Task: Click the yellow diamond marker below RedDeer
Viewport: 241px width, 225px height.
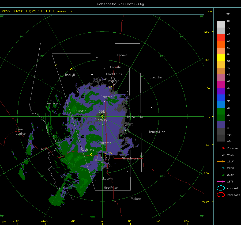Action: click(x=110, y=87)
